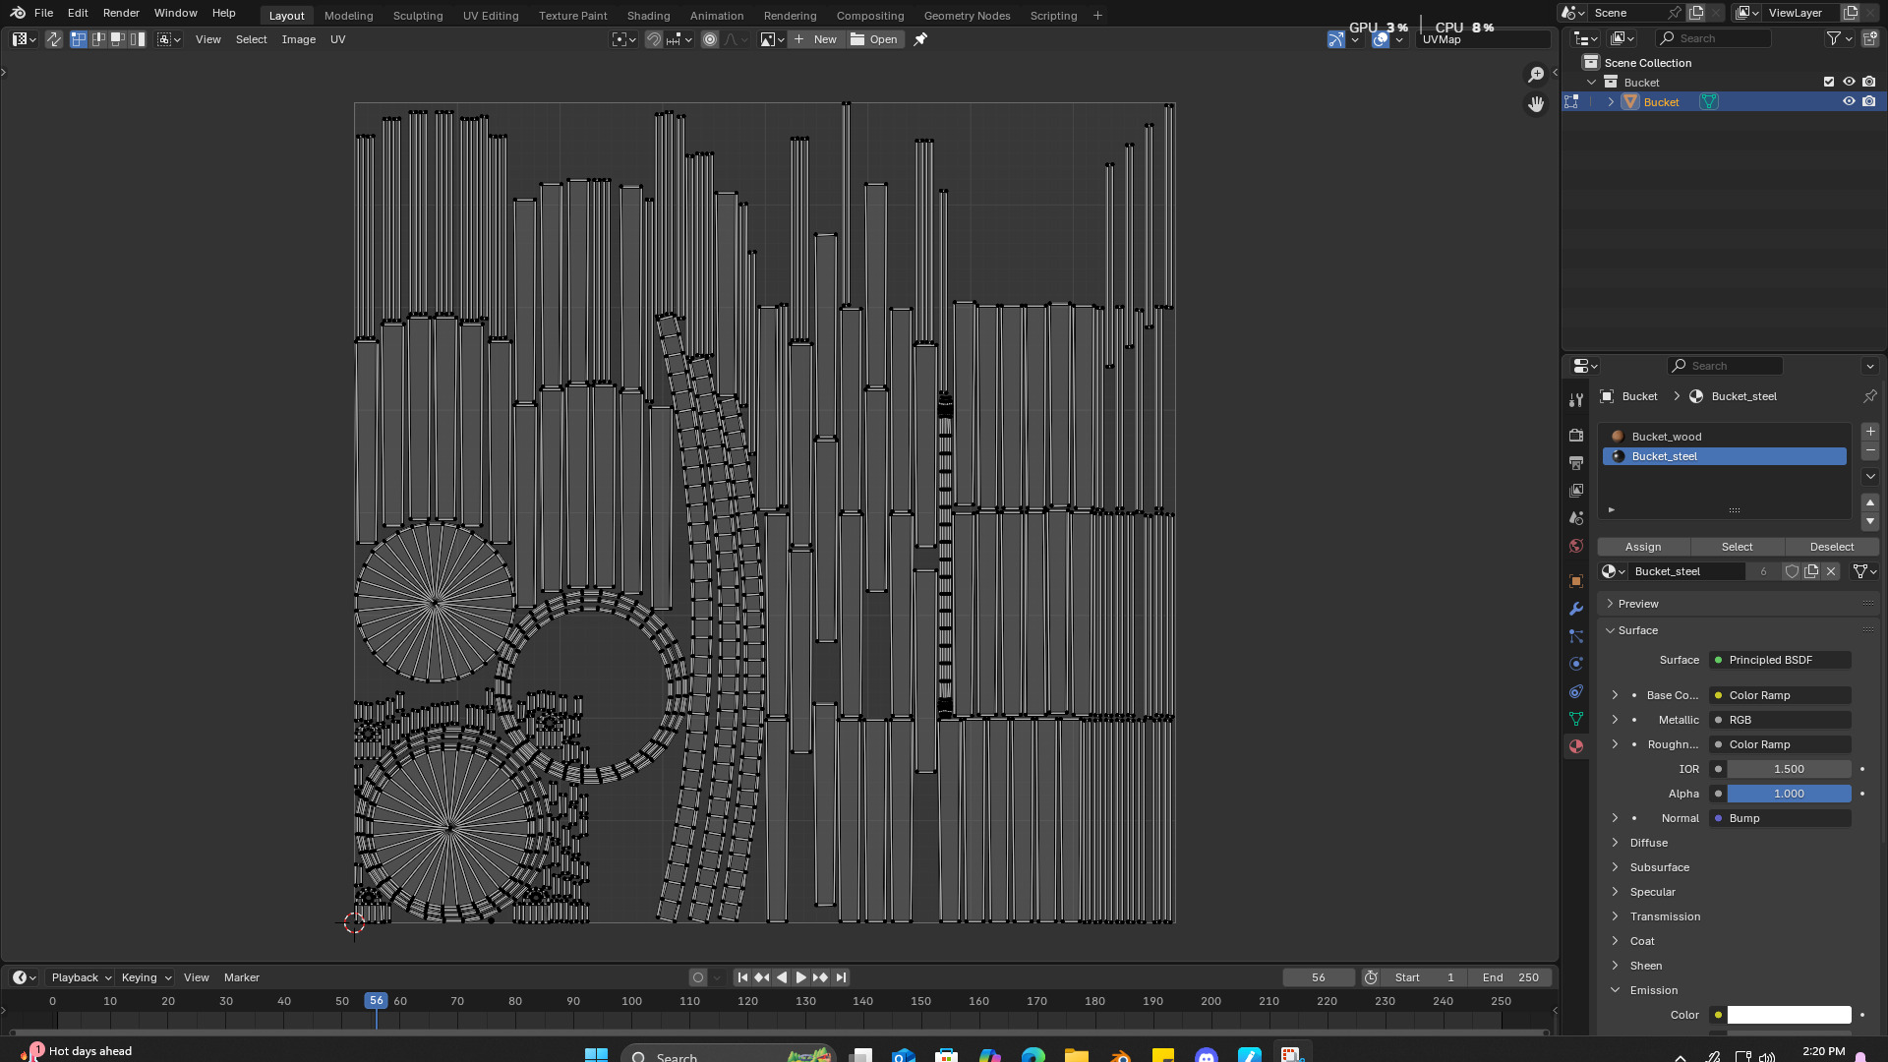Enable fake user (shield icon) for Bucket_steel

click(x=1792, y=571)
